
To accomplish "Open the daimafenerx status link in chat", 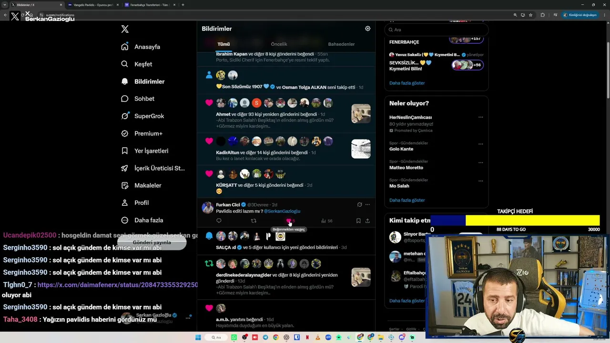I will pyautogui.click(x=118, y=284).
